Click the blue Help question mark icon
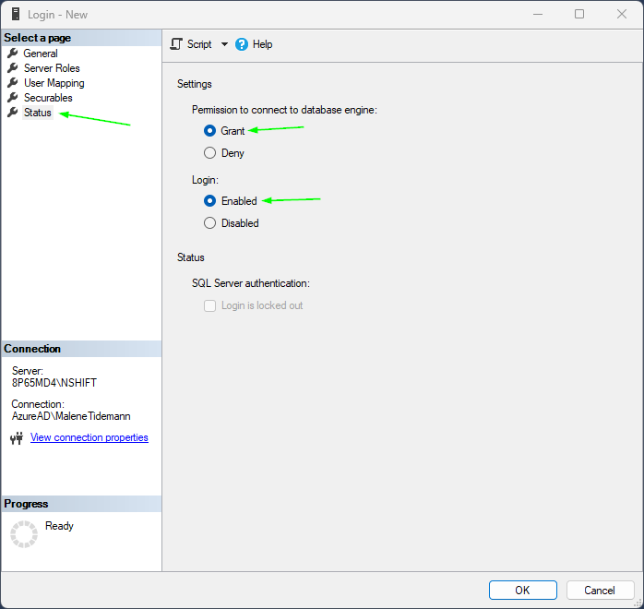The width and height of the screenshot is (644, 609). [x=242, y=44]
